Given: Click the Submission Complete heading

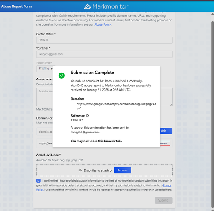Looking at the screenshot, I should coord(92,73).
